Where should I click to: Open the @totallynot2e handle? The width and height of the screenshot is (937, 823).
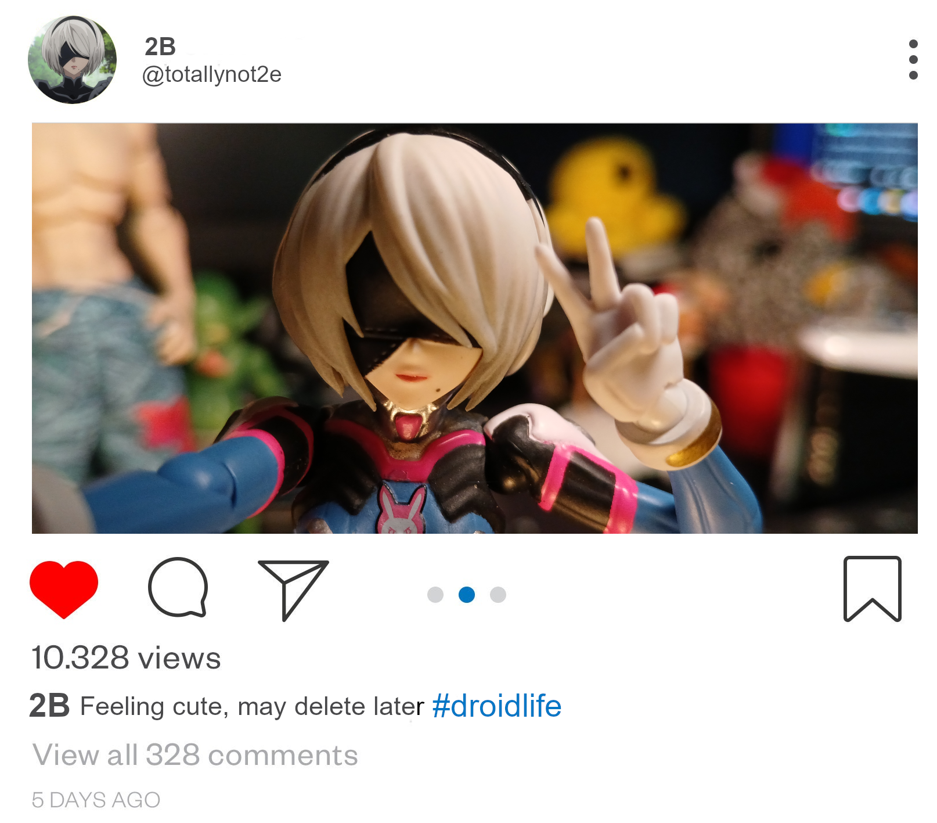(212, 75)
